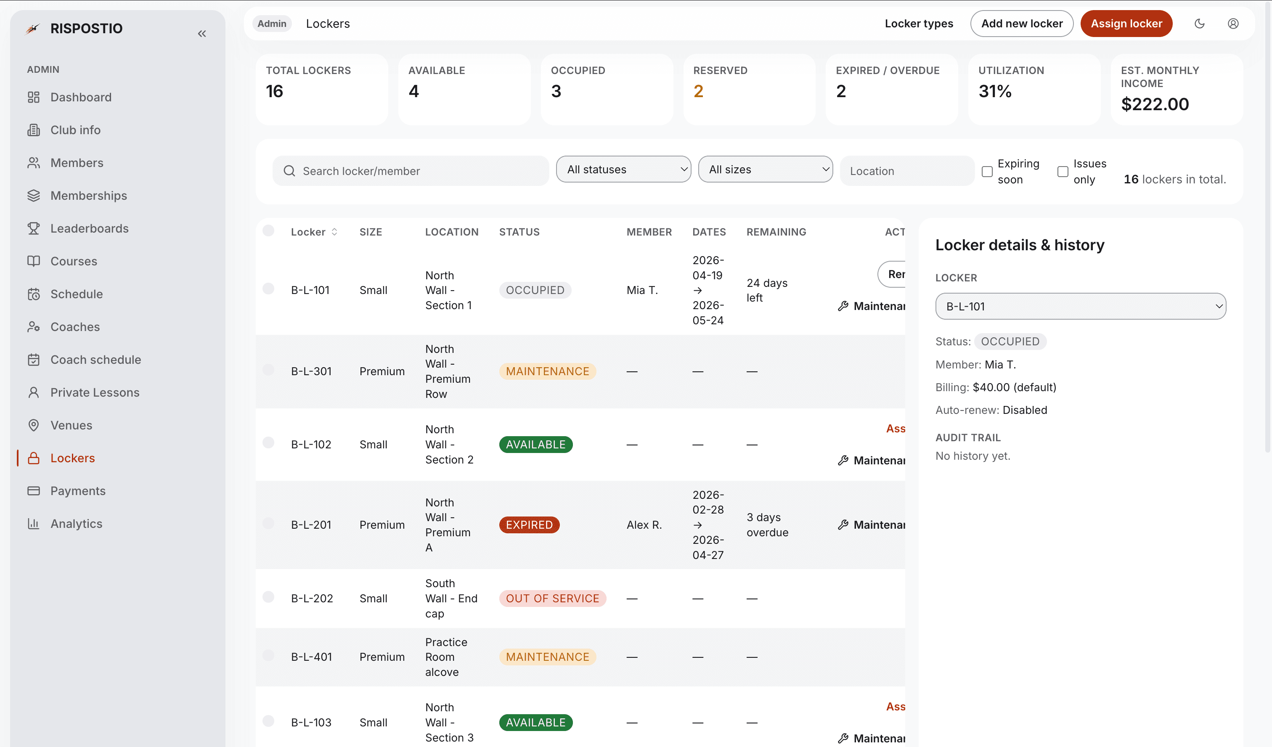This screenshot has height=747, width=1272.
Task: Click the Assign locker button
Action: coord(1126,23)
